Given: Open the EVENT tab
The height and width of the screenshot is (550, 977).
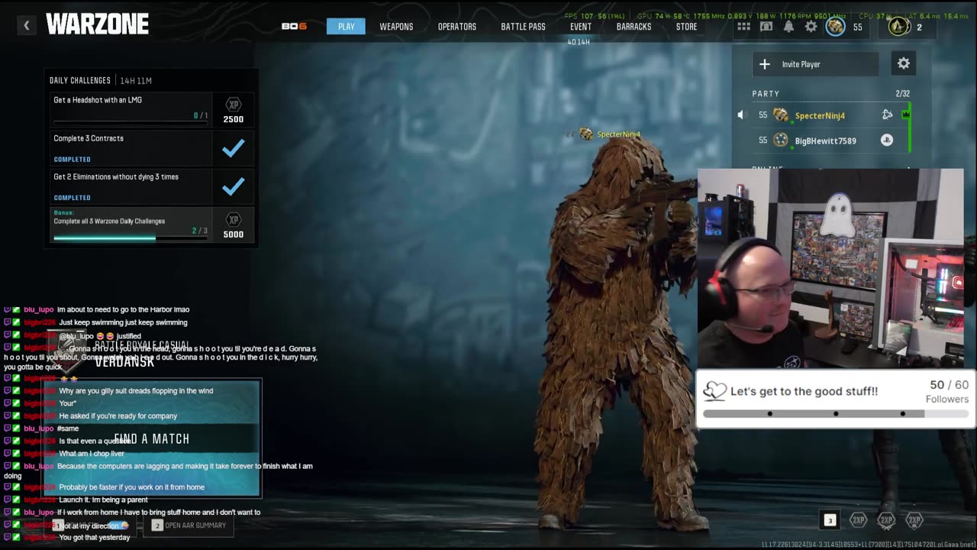Looking at the screenshot, I should point(581,27).
